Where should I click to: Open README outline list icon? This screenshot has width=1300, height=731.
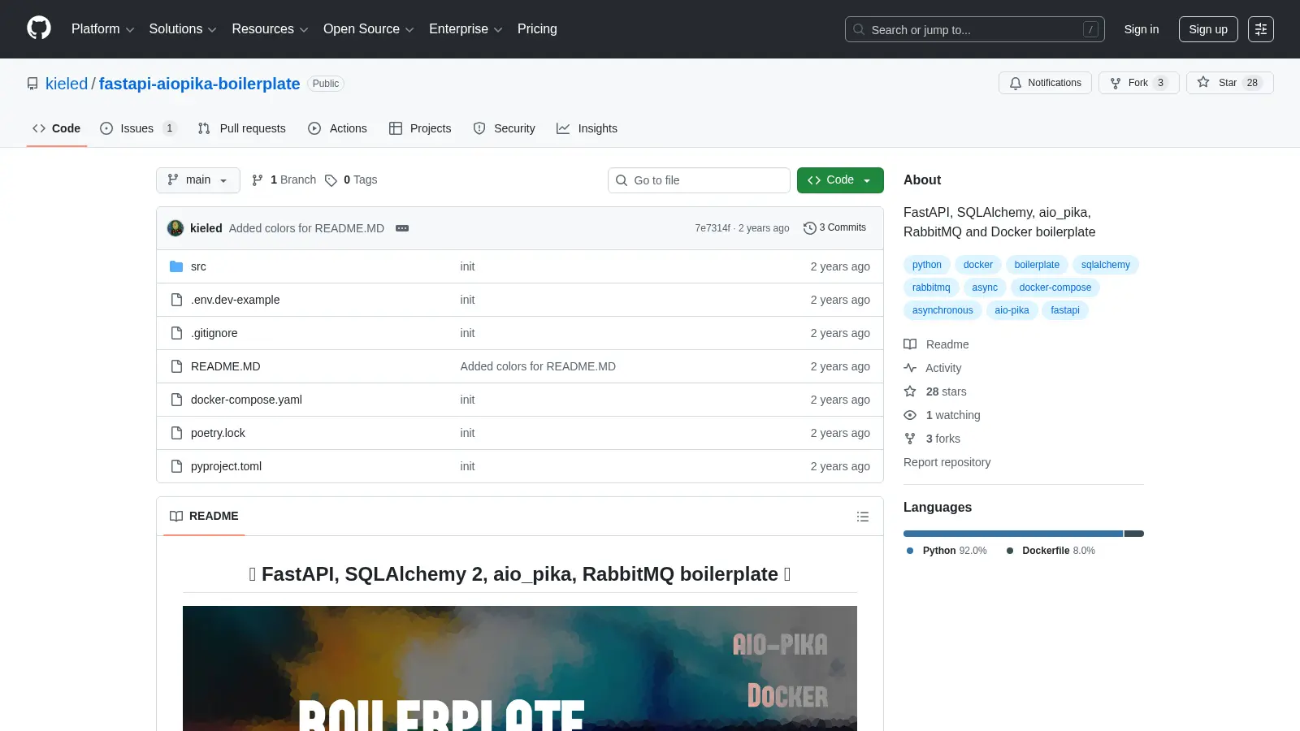[863, 517]
